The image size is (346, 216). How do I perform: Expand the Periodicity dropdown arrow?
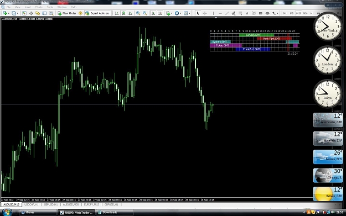coord(180,13)
